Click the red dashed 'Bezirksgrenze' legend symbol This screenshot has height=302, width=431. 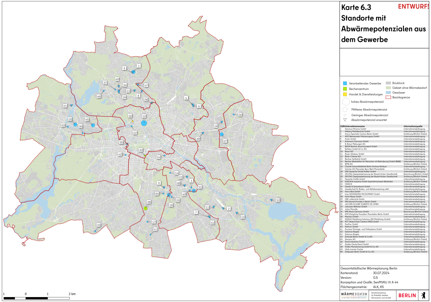pyautogui.click(x=388, y=97)
